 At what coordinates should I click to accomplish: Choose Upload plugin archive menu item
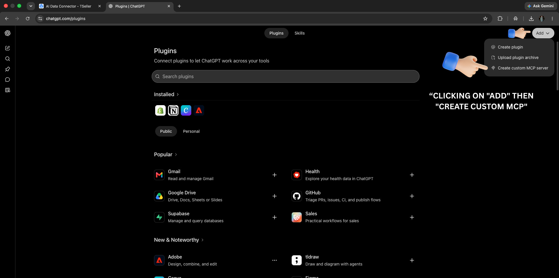click(x=519, y=58)
